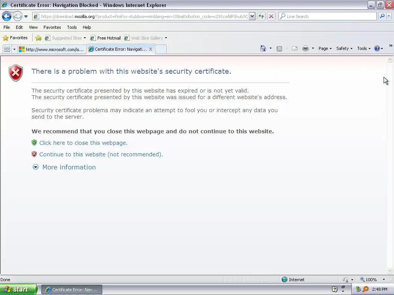Click the 2:48 PM clock
The width and height of the screenshot is (394, 295).
click(x=380, y=290)
